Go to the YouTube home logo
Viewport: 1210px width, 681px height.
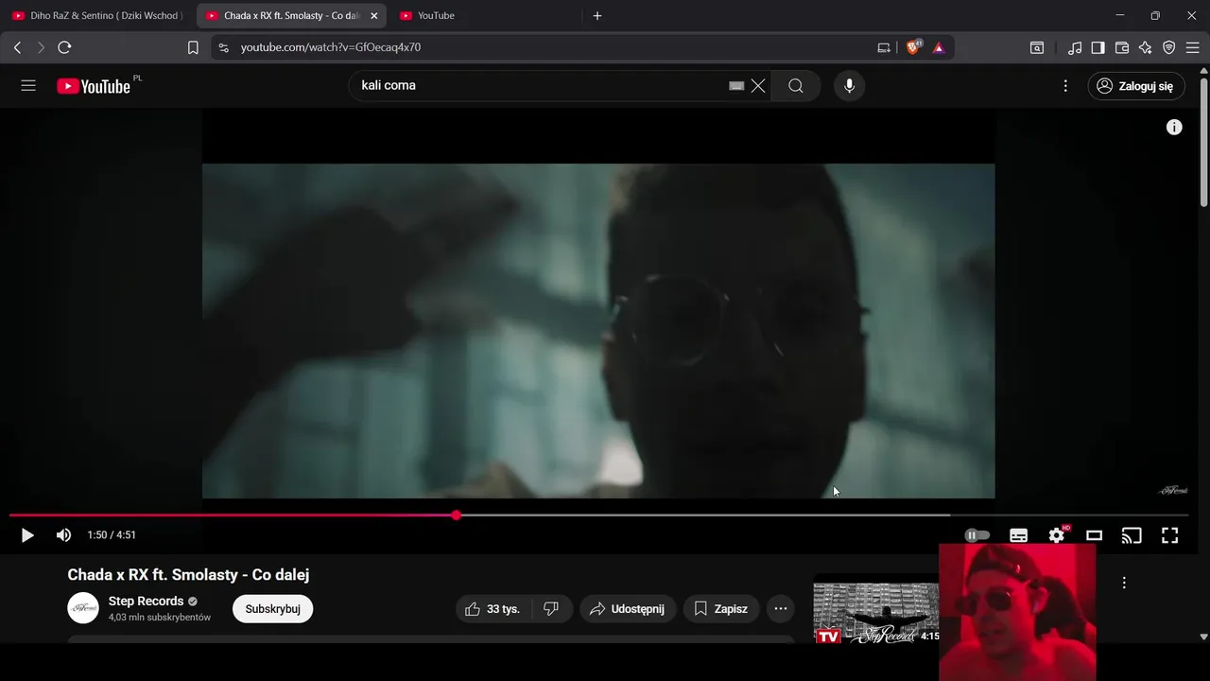tap(94, 86)
